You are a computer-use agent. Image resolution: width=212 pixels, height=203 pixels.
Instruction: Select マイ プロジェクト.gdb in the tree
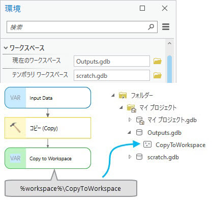[x=172, y=120]
